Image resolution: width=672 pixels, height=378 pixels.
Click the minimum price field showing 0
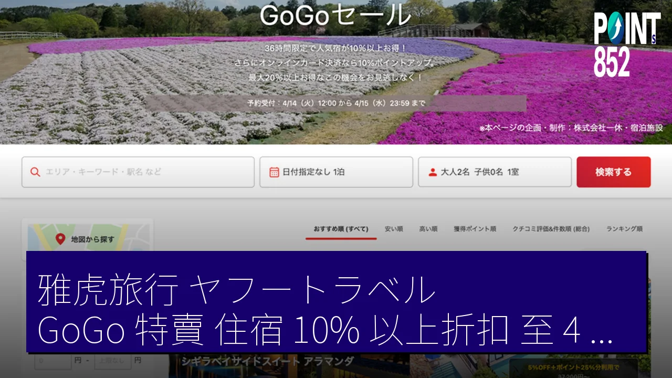click(x=52, y=361)
